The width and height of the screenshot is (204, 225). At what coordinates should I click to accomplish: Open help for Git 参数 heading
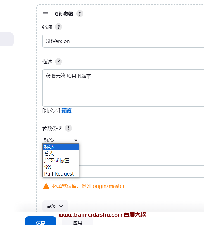pyautogui.click(x=80, y=14)
